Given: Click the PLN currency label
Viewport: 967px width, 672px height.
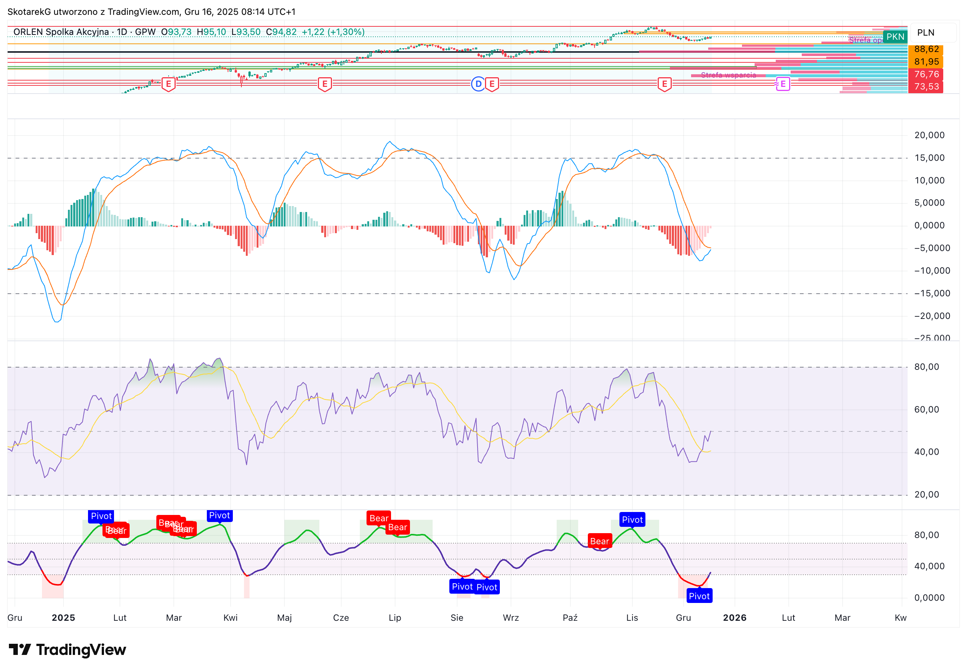Looking at the screenshot, I should click(x=925, y=32).
